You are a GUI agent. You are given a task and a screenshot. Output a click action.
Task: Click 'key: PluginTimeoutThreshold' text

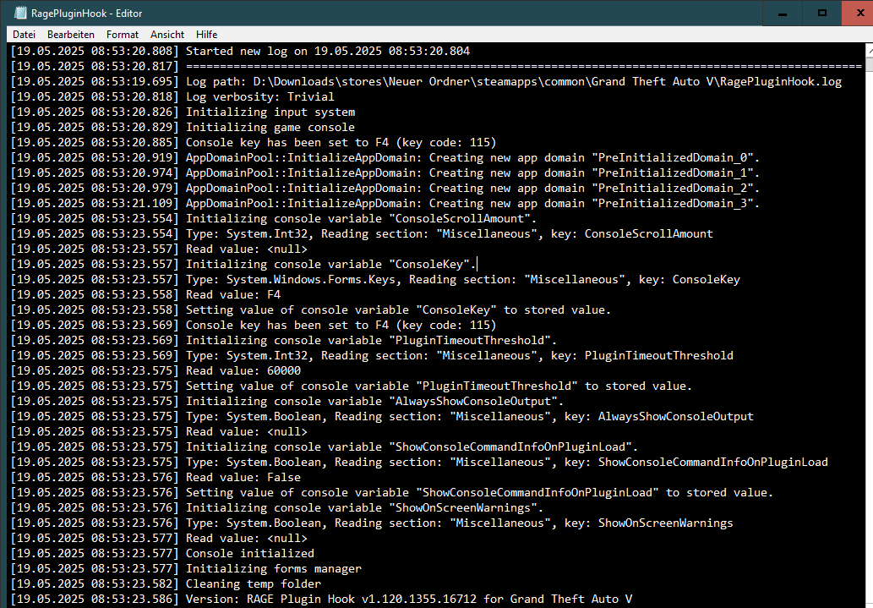click(642, 355)
